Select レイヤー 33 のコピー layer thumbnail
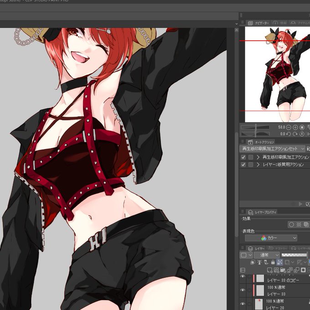This screenshot has height=310, width=310. 260,278
